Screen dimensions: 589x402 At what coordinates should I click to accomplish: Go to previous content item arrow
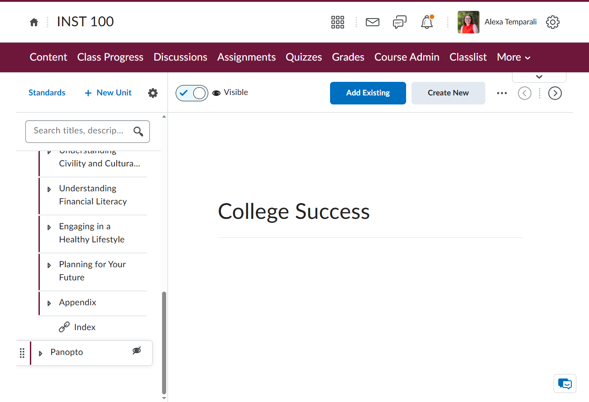pos(525,93)
